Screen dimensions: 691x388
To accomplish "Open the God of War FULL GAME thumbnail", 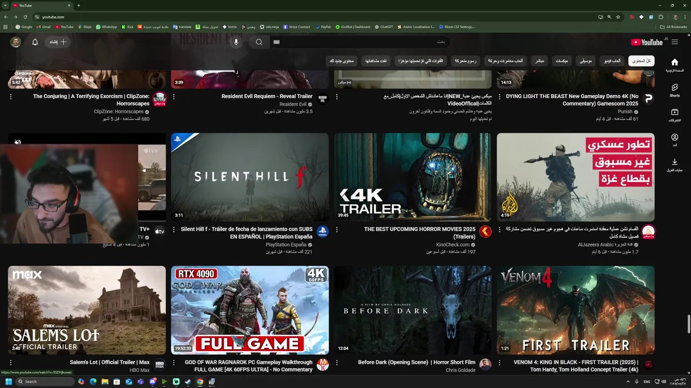I will coord(250,310).
